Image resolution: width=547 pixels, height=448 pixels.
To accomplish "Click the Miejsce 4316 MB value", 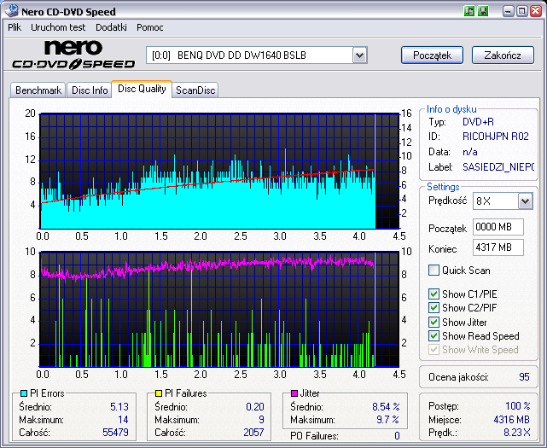I will click(x=511, y=419).
